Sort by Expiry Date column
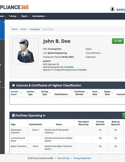Screen dimensions: 125x162 tap(109, 93)
